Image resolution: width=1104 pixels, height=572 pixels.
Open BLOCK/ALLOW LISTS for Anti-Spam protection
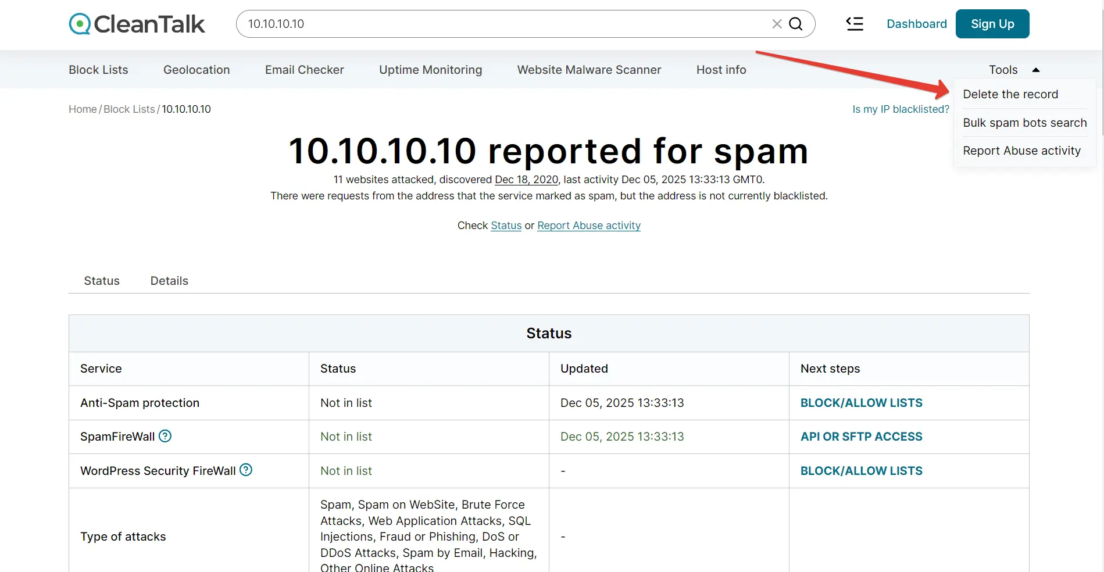(x=862, y=402)
